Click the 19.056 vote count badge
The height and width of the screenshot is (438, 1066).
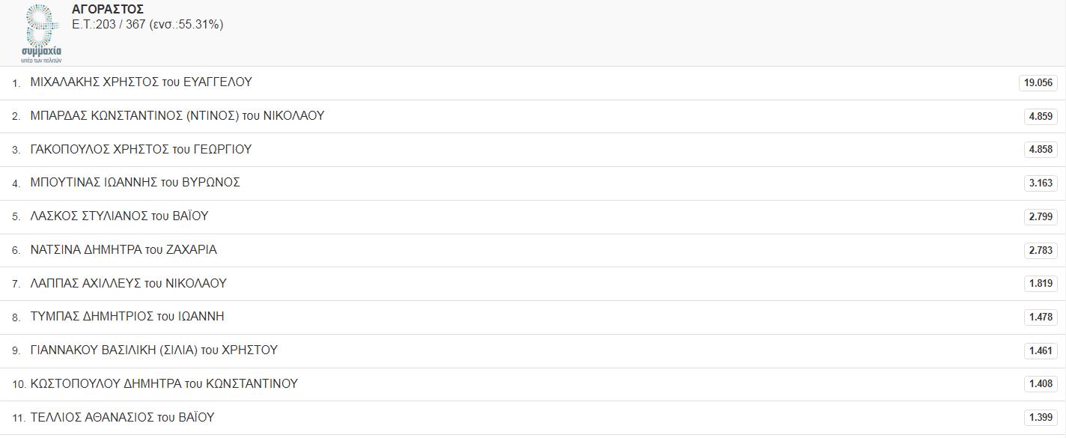coord(1038,83)
